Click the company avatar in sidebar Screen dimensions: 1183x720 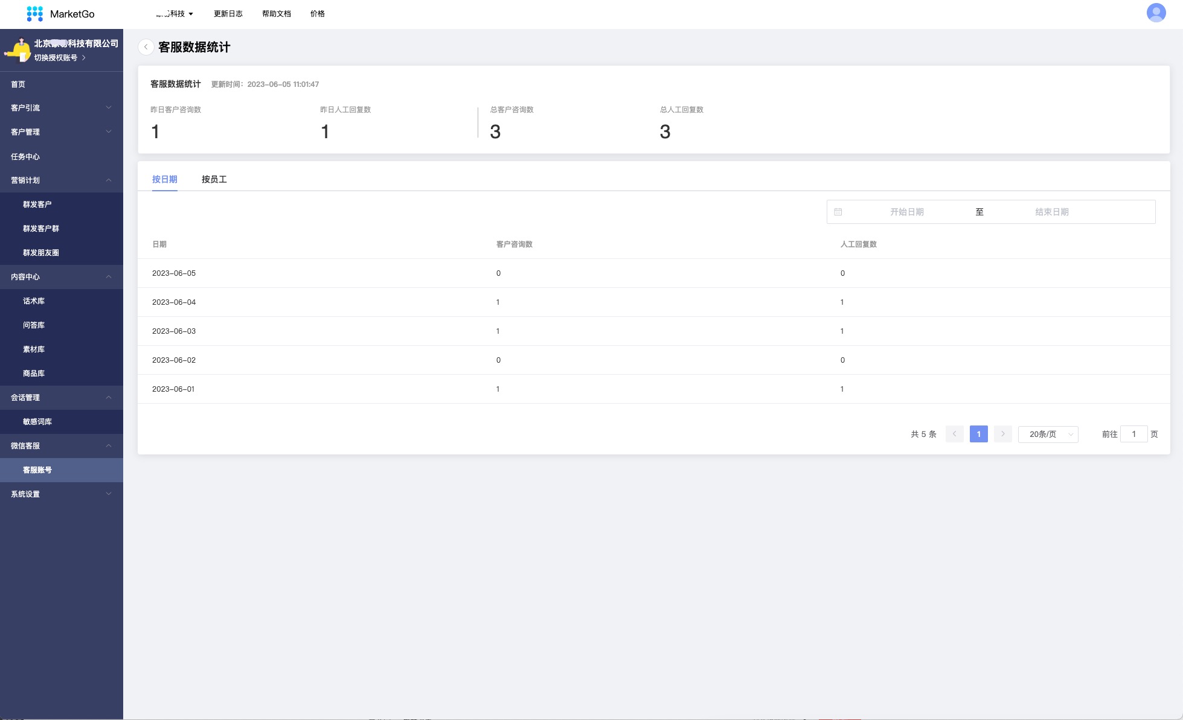click(18, 51)
